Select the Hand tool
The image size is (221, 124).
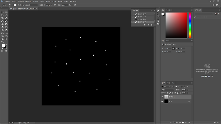pos(2,39)
